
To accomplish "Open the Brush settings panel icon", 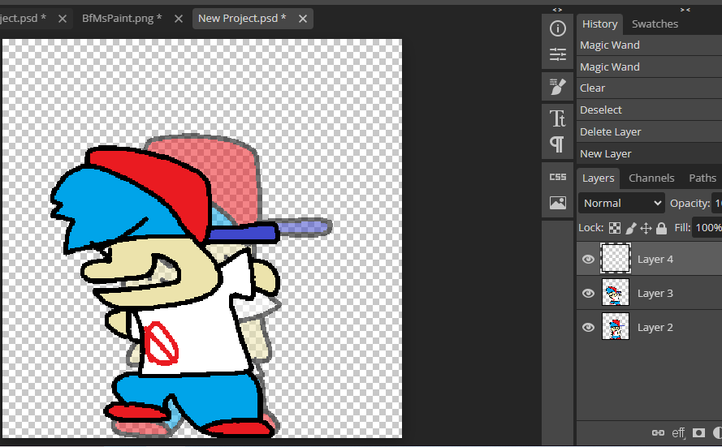I will [558, 87].
